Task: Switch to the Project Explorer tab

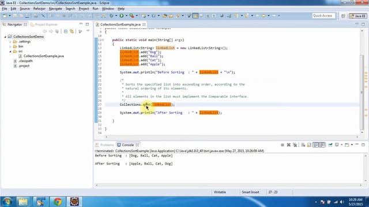Action: (44, 24)
